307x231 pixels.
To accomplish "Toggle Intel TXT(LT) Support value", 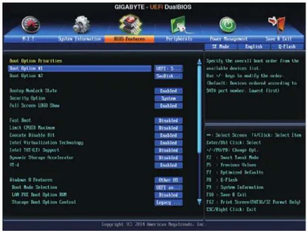I will click(169, 150).
